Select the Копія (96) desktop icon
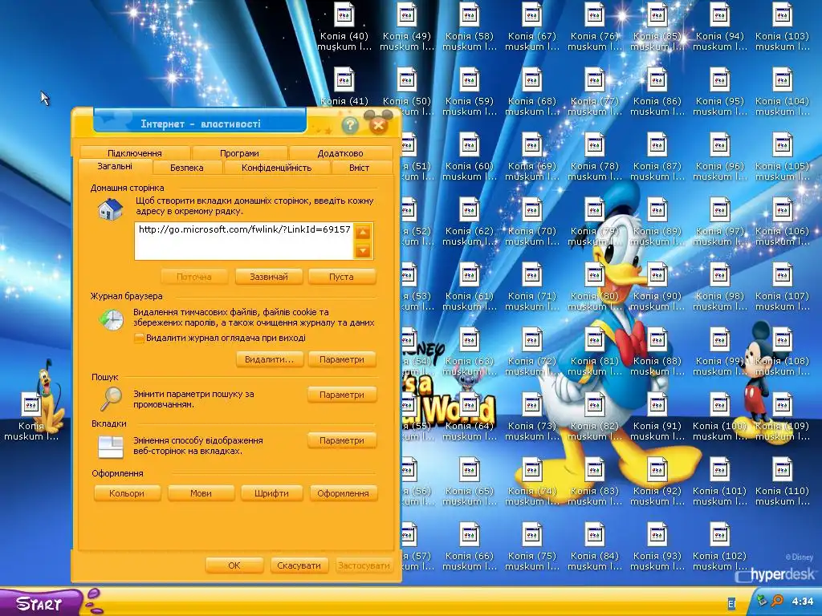This screenshot has height=616, width=822. point(720,157)
